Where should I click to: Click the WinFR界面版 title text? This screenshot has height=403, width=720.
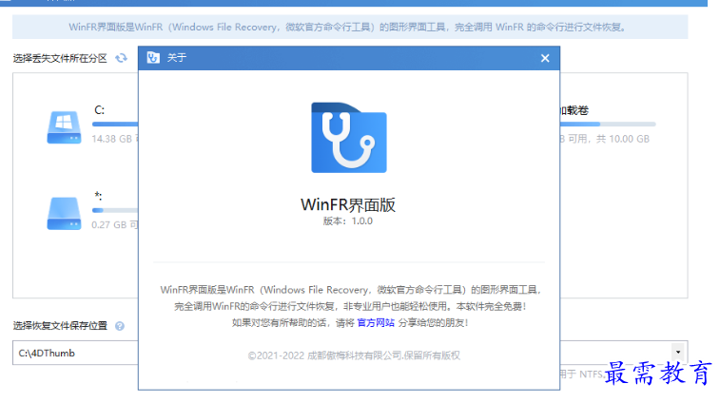pos(348,204)
